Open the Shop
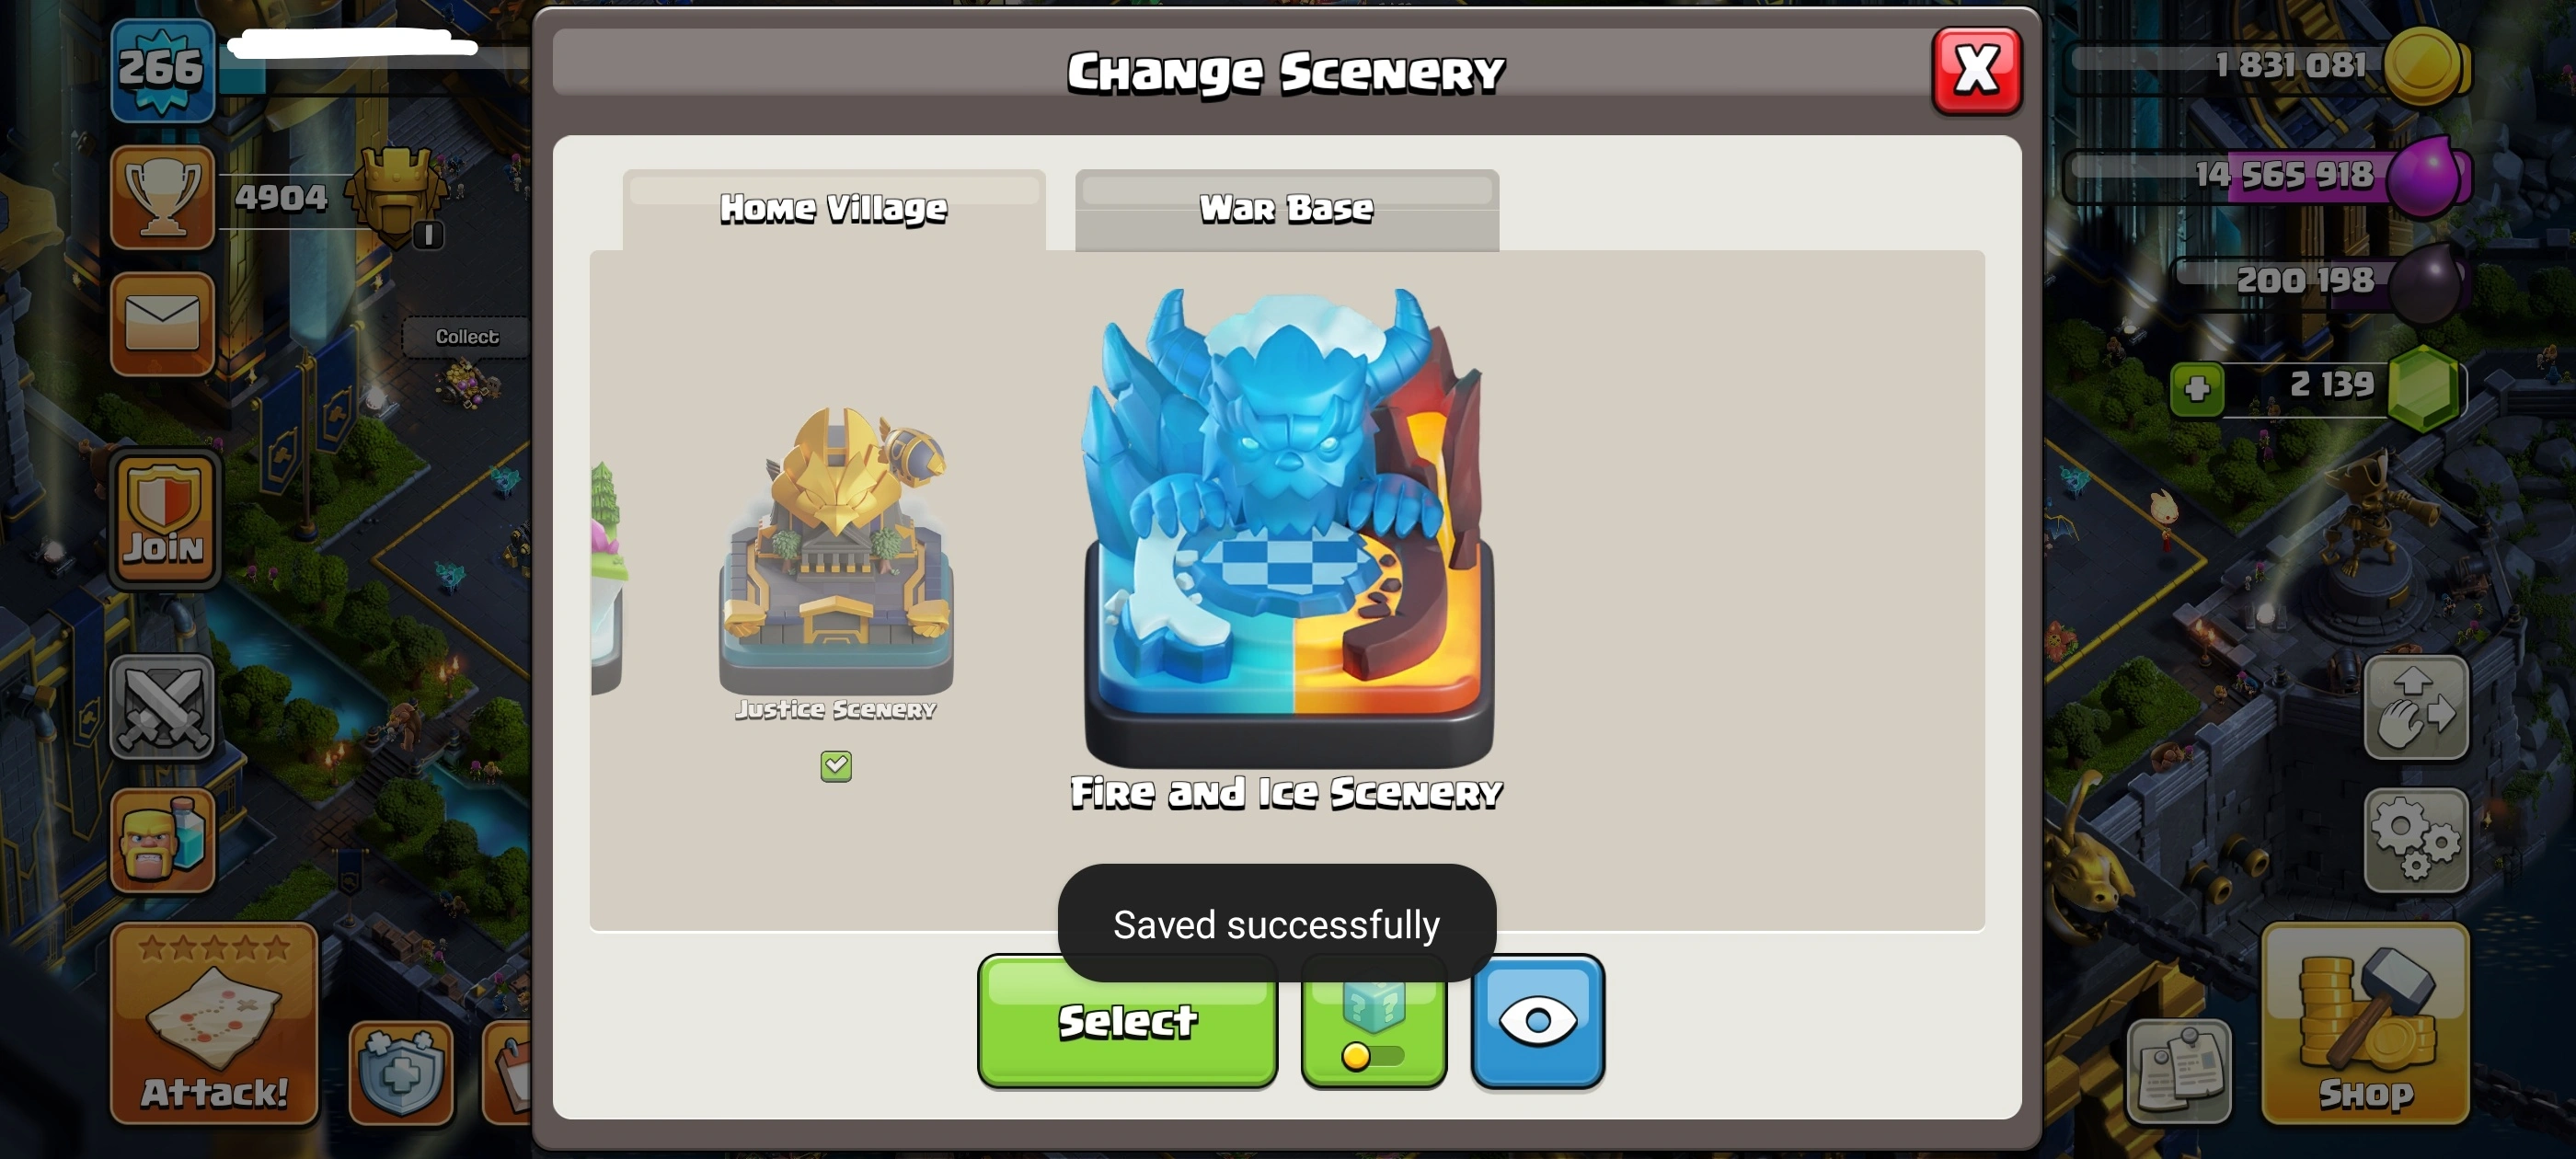 click(2365, 1024)
